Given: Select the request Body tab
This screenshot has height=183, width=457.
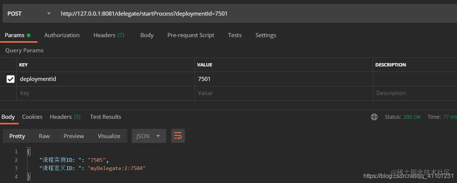Looking at the screenshot, I should [x=147, y=35].
